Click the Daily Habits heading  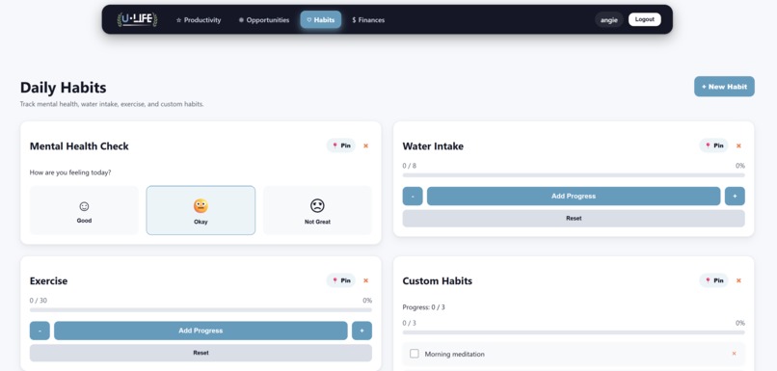click(63, 88)
